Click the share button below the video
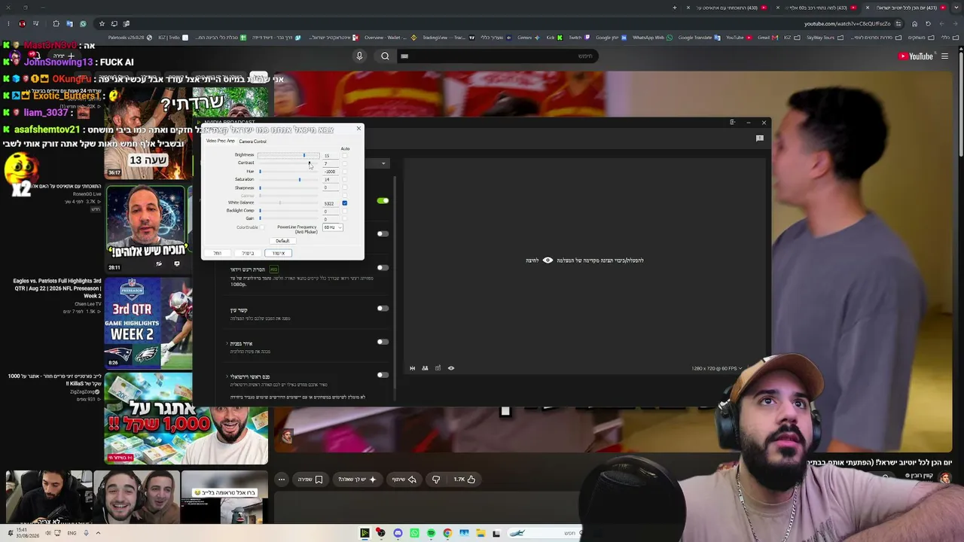964x542 pixels. pos(404,479)
